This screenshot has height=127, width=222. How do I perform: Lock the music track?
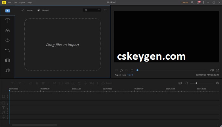[x=7, y=114]
